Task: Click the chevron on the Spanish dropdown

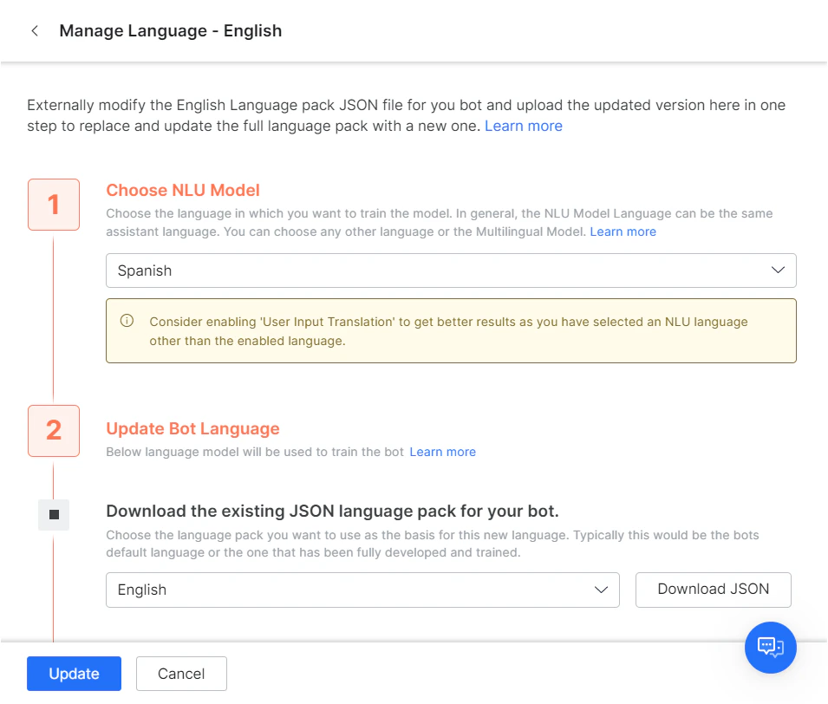Action: (x=778, y=270)
